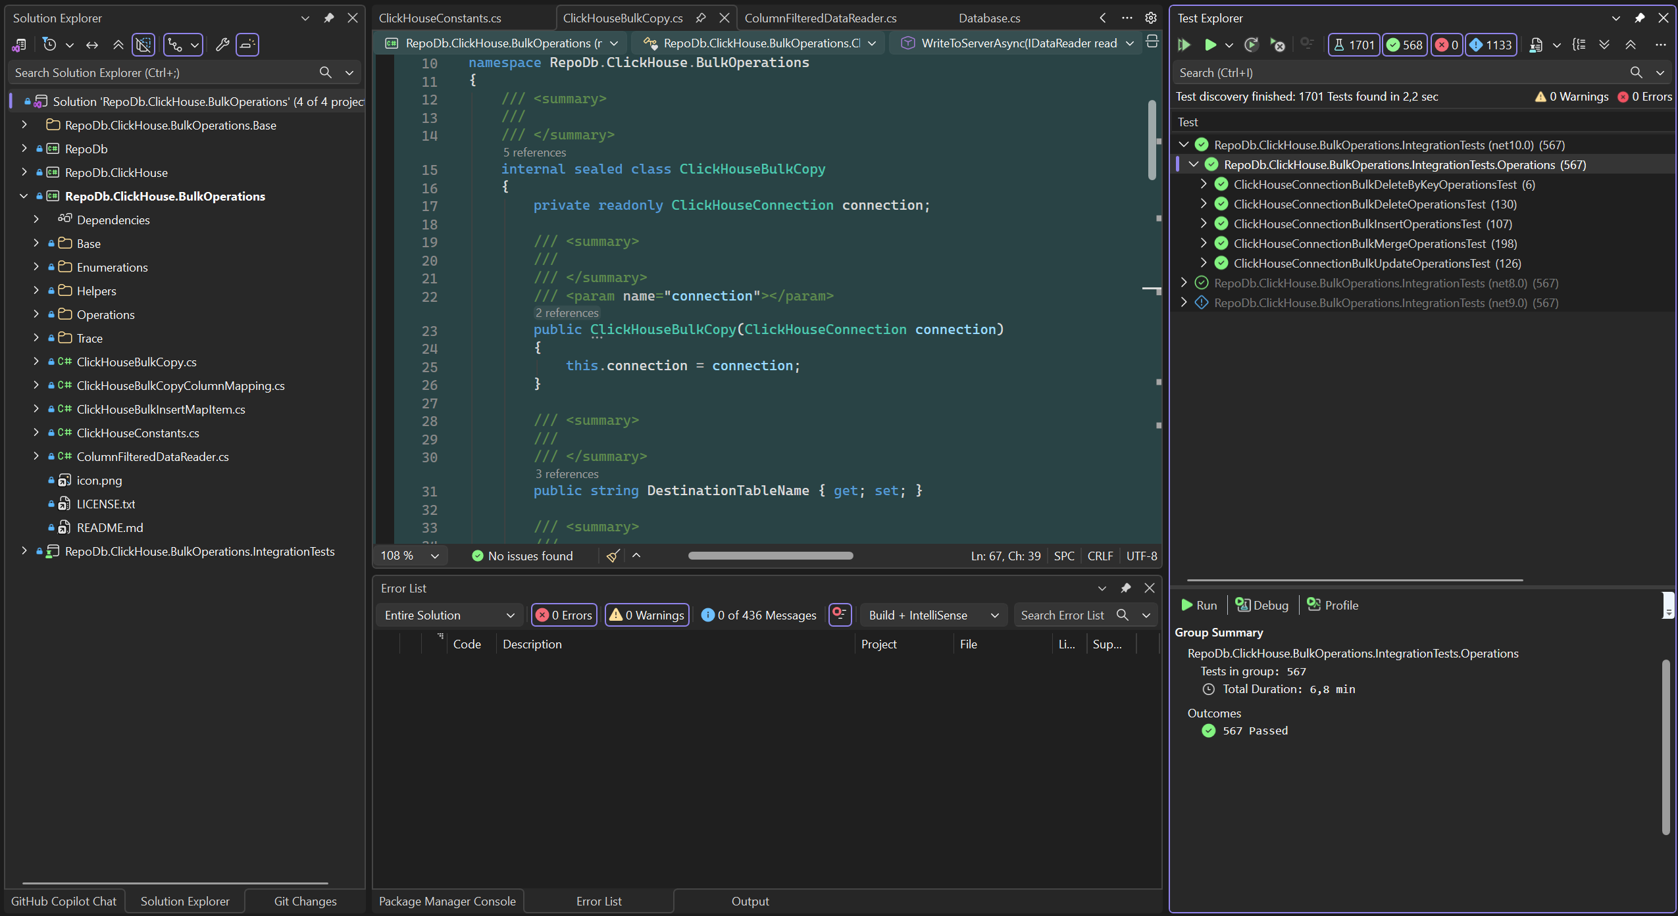This screenshot has width=1678, height=916.
Task: Open the Build + IntelliSense dropdown
Action: pyautogui.click(x=934, y=615)
